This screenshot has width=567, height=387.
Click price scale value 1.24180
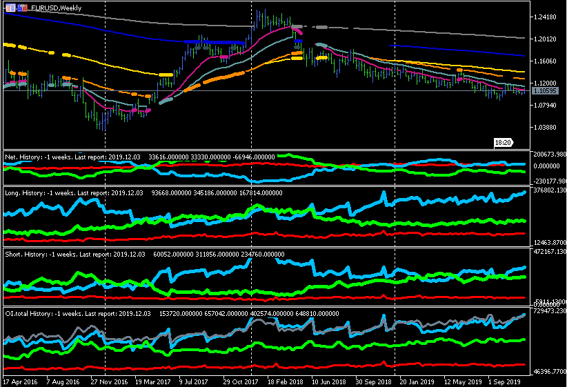(545, 17)
